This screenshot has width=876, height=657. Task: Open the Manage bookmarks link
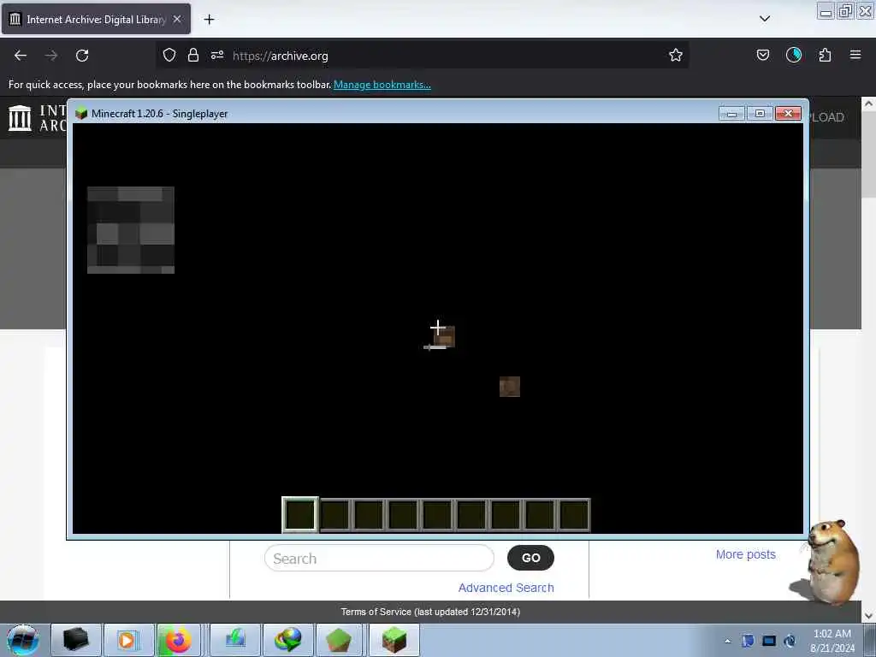tap(382, 85)
